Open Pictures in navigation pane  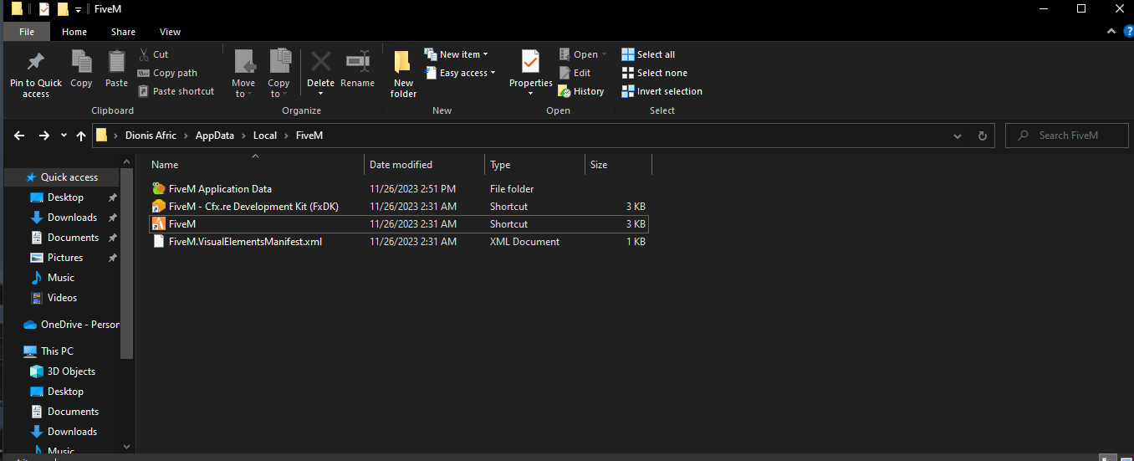65,258
